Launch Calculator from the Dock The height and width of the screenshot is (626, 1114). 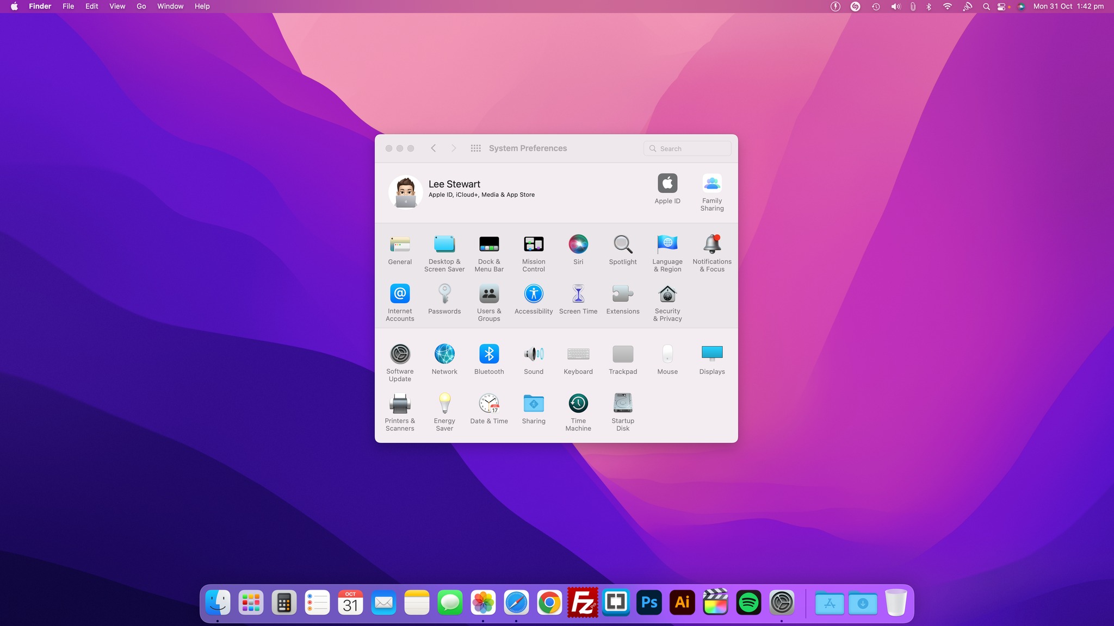click(x=284, y=602)
